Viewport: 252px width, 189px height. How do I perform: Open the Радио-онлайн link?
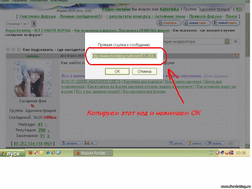coord(116,9)
